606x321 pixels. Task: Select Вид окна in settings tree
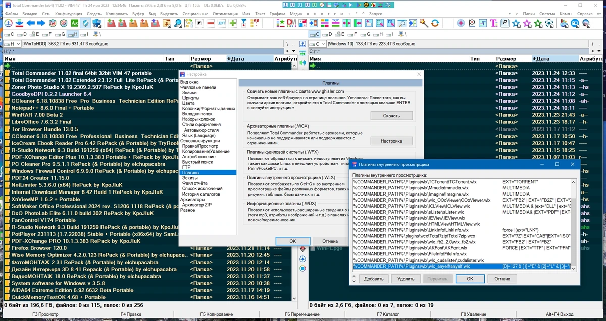[x=189, y=82]
